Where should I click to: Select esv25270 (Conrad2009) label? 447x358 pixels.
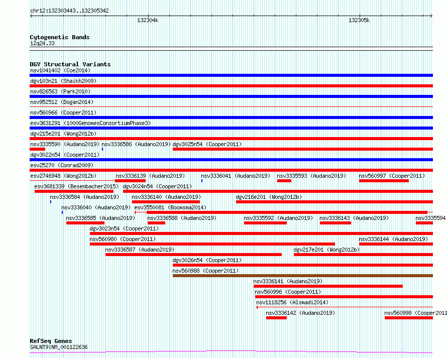[x=62, y=165]
